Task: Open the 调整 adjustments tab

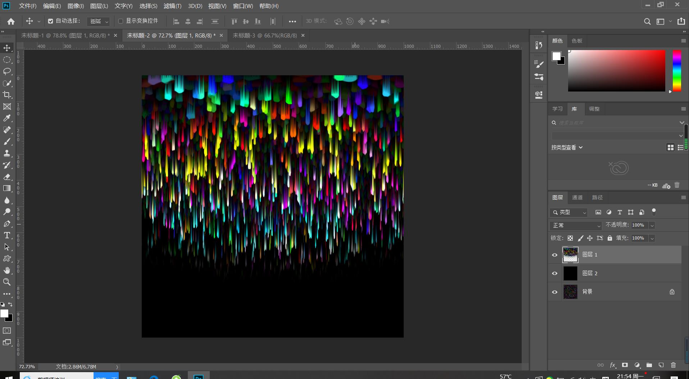Action: [x=594, y=109]
